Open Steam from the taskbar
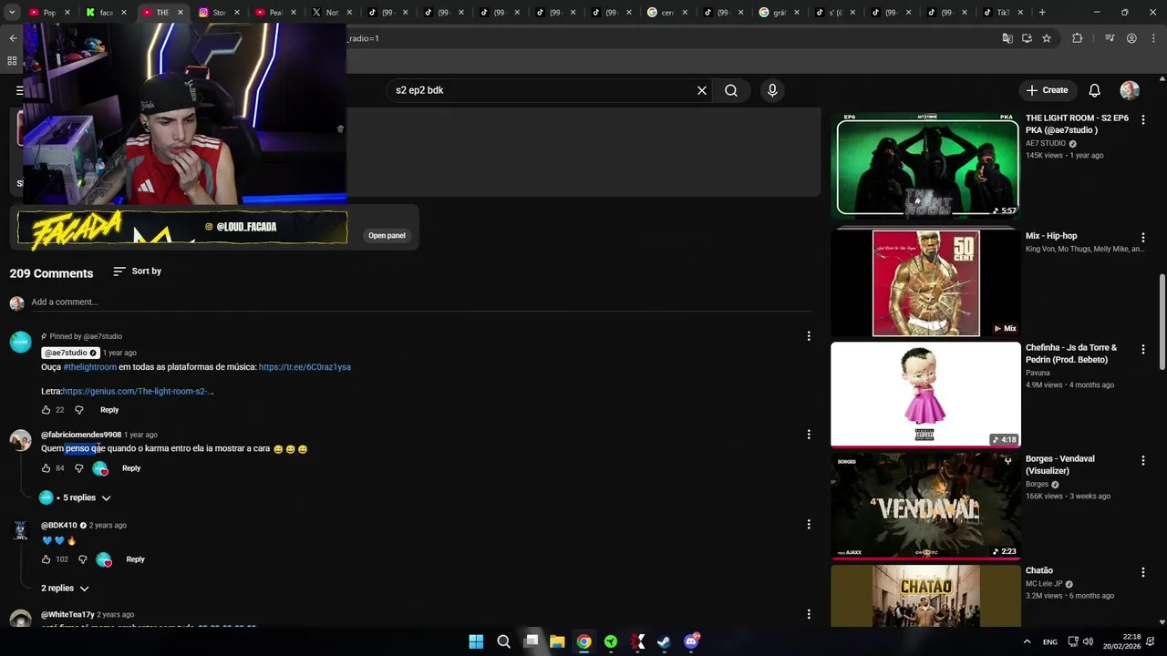1167x656 pixels. pos(664,641)
